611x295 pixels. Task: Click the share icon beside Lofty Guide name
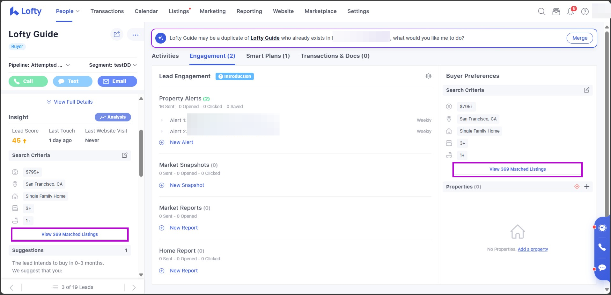[x=117, y=34]
